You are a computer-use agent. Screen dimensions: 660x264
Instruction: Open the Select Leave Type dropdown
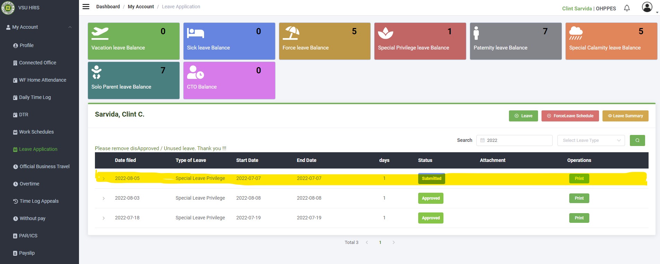pos(591,140)
